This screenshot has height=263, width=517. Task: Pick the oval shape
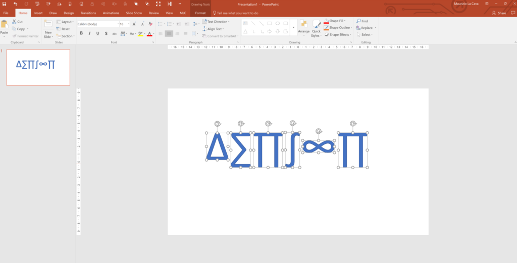[x=278, y=23]
